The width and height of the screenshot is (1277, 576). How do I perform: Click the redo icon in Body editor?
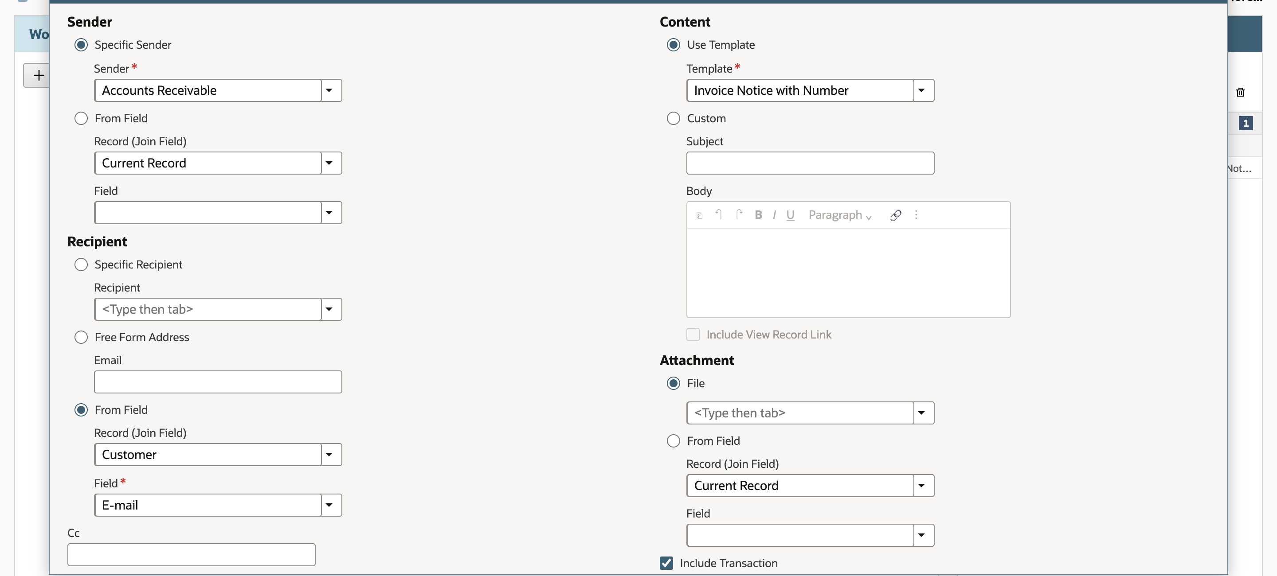pos(739,214)
